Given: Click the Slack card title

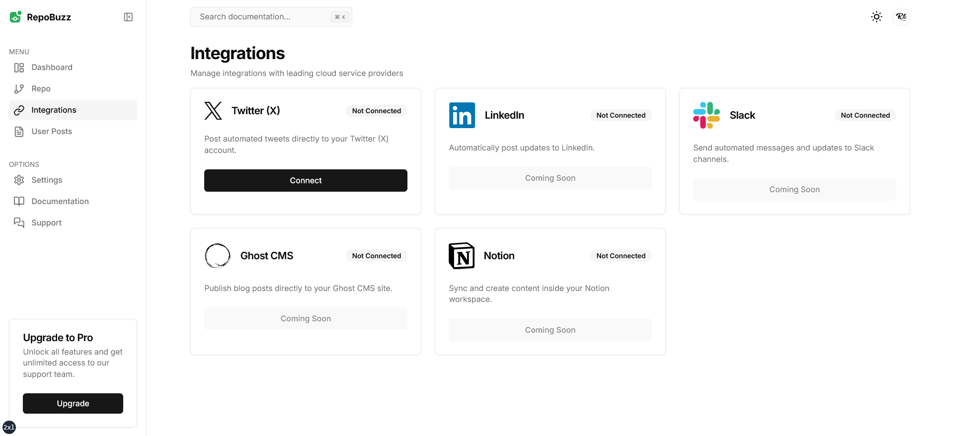Looking at the screenshot, I should coord(742,115).
